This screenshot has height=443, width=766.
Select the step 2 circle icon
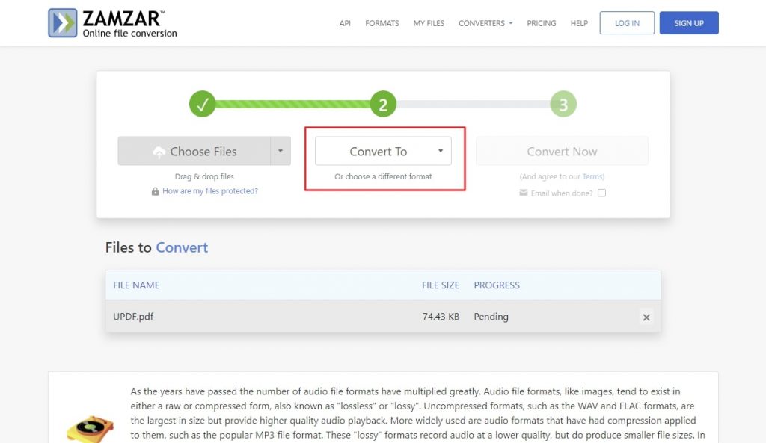pyautogui.click(x=383, y=104)
